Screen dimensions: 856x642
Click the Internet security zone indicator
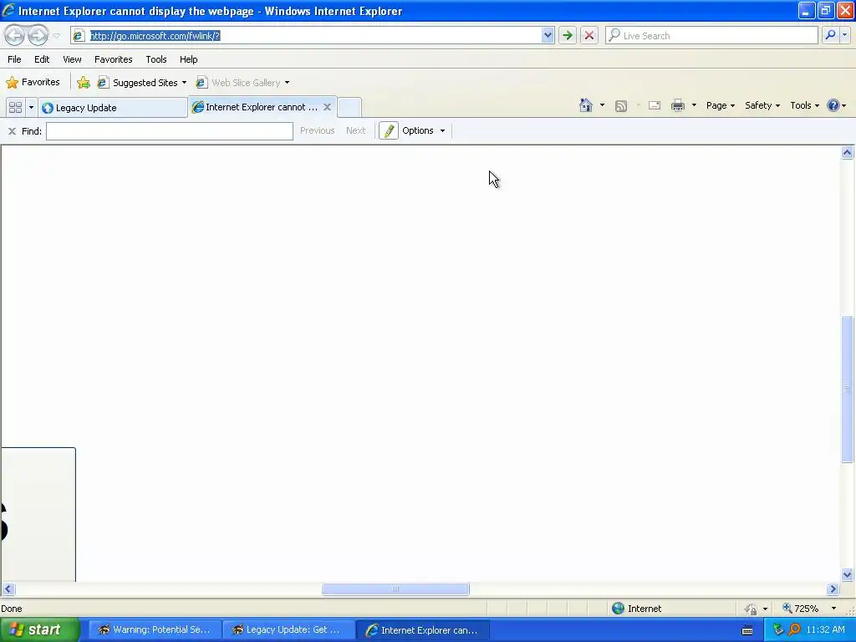tap(636, 609)
